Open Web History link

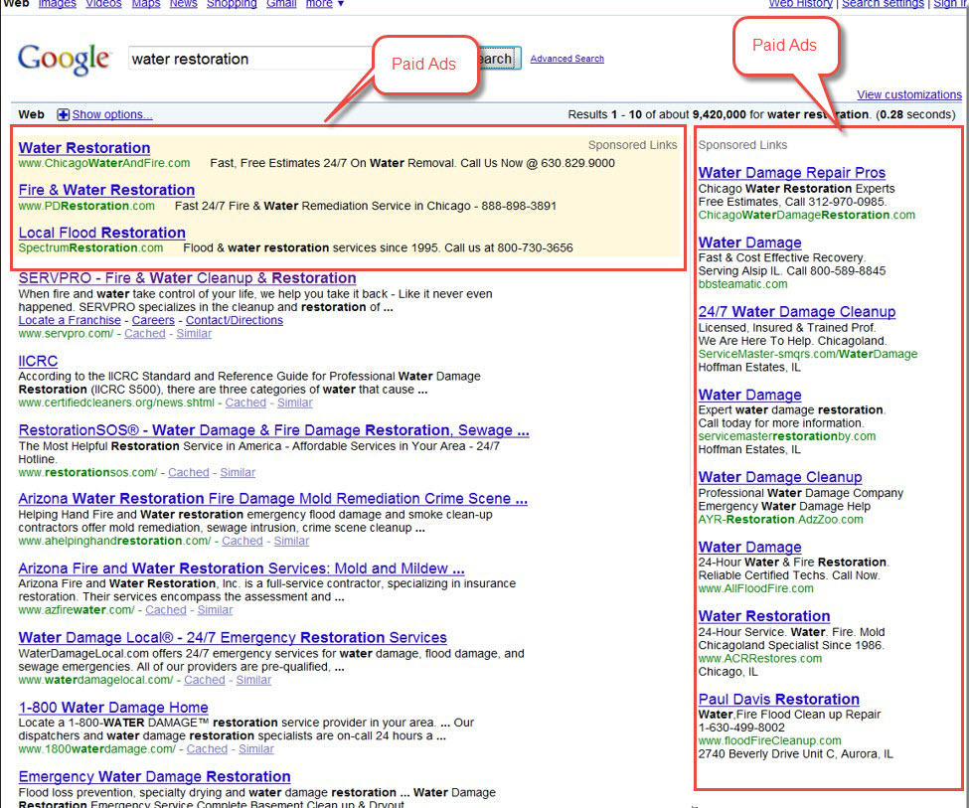(x=800, y=4)
